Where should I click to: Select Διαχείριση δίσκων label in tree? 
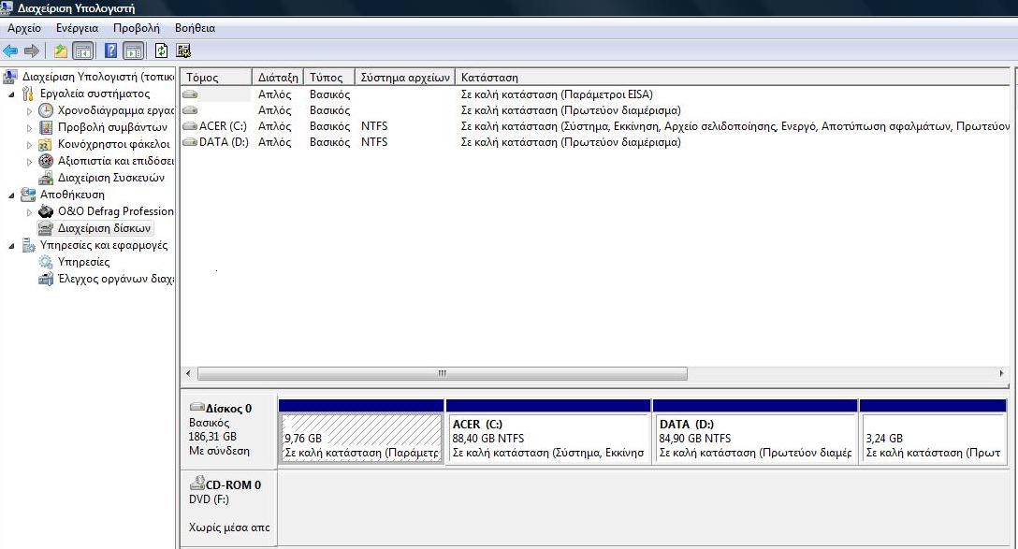click(x=104, y=228)
